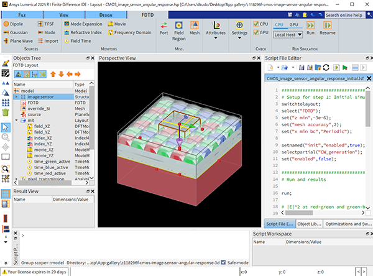Add a Movie monitor
The width and height of the screenshot is (373, 276).
[x=117, y=24]
